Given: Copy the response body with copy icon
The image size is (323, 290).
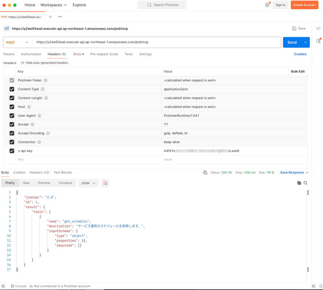Looking at the screenshot, I should click(299, 183).
